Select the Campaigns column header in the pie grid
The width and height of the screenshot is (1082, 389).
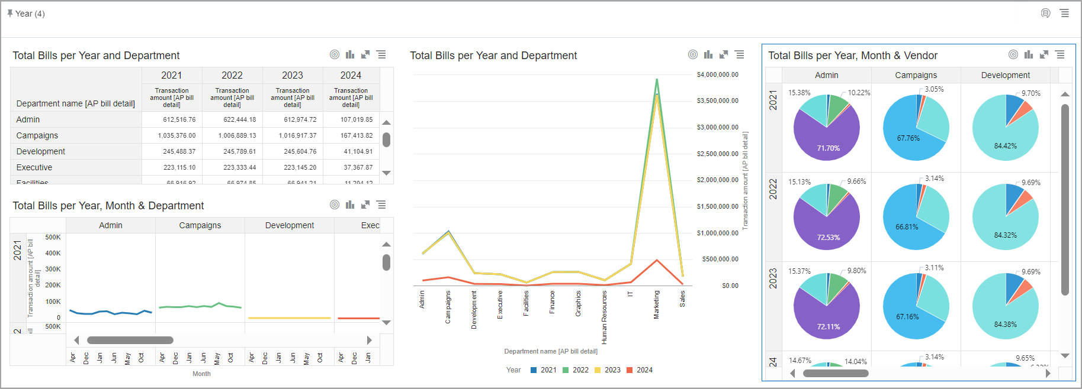(x=916, y=75)
